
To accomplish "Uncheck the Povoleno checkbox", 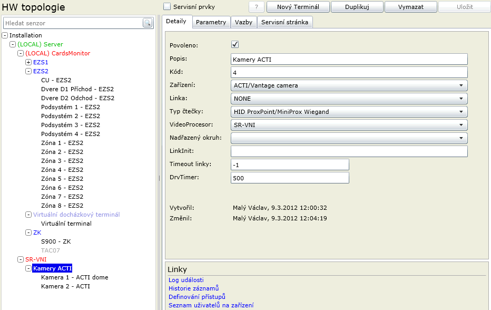I will tap(235, 44).
